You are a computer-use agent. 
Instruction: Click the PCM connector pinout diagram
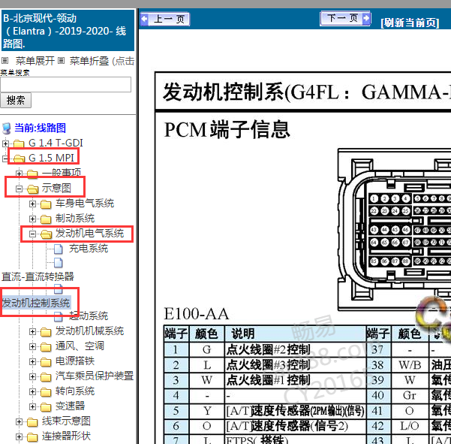394,230
